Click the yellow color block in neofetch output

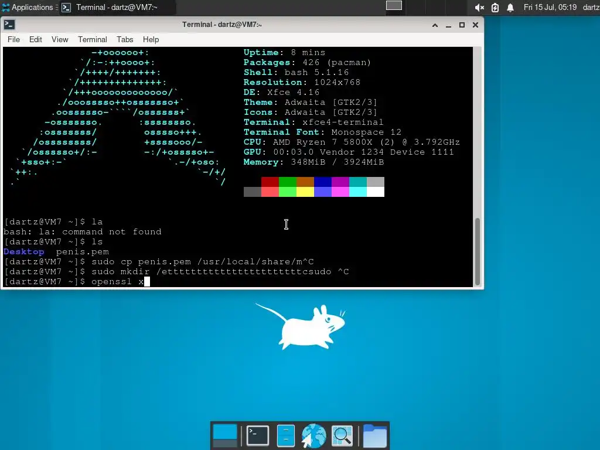coord(305,192)
